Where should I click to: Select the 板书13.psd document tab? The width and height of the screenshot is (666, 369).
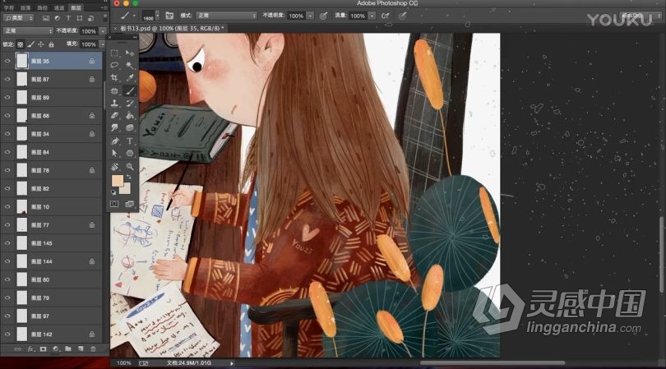[x=171, y=29]
